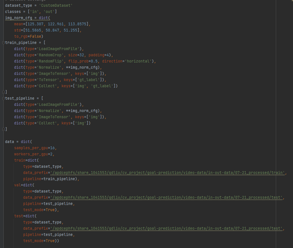Screen dimensions: 293x248
Task: Collapse the test_pipeline list fold marker
Action: (x=3, y=99)
